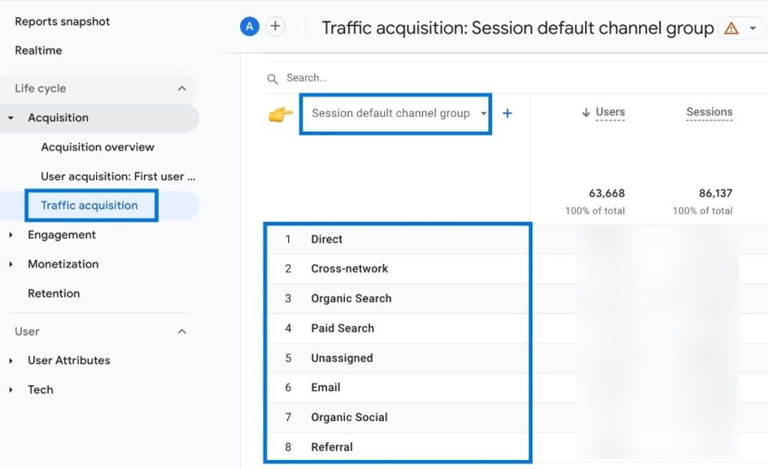Screen dimensions: 768x469
Task: Open the dropdown arrow beside warning icon
Action: [x=752, y=28]
